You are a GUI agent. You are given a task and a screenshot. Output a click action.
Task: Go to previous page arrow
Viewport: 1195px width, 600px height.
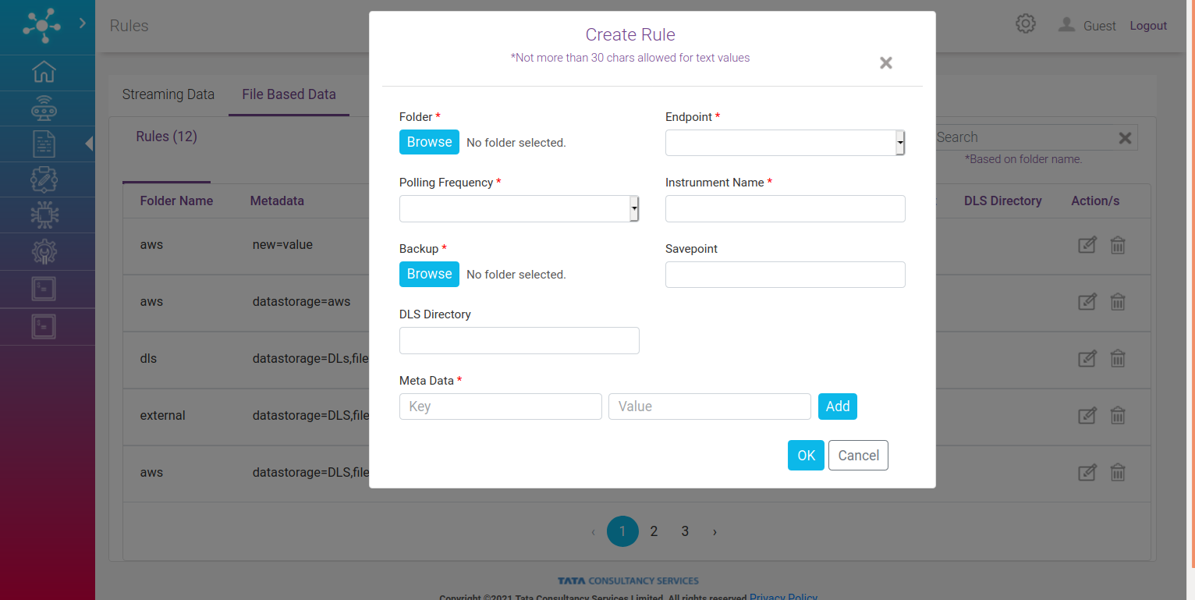coord(593,532)
